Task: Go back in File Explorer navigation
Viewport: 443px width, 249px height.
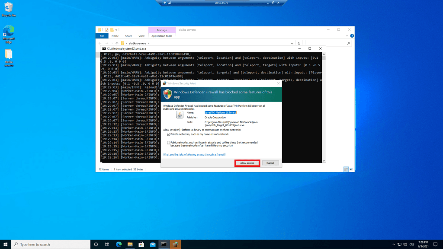Action: 100,44
